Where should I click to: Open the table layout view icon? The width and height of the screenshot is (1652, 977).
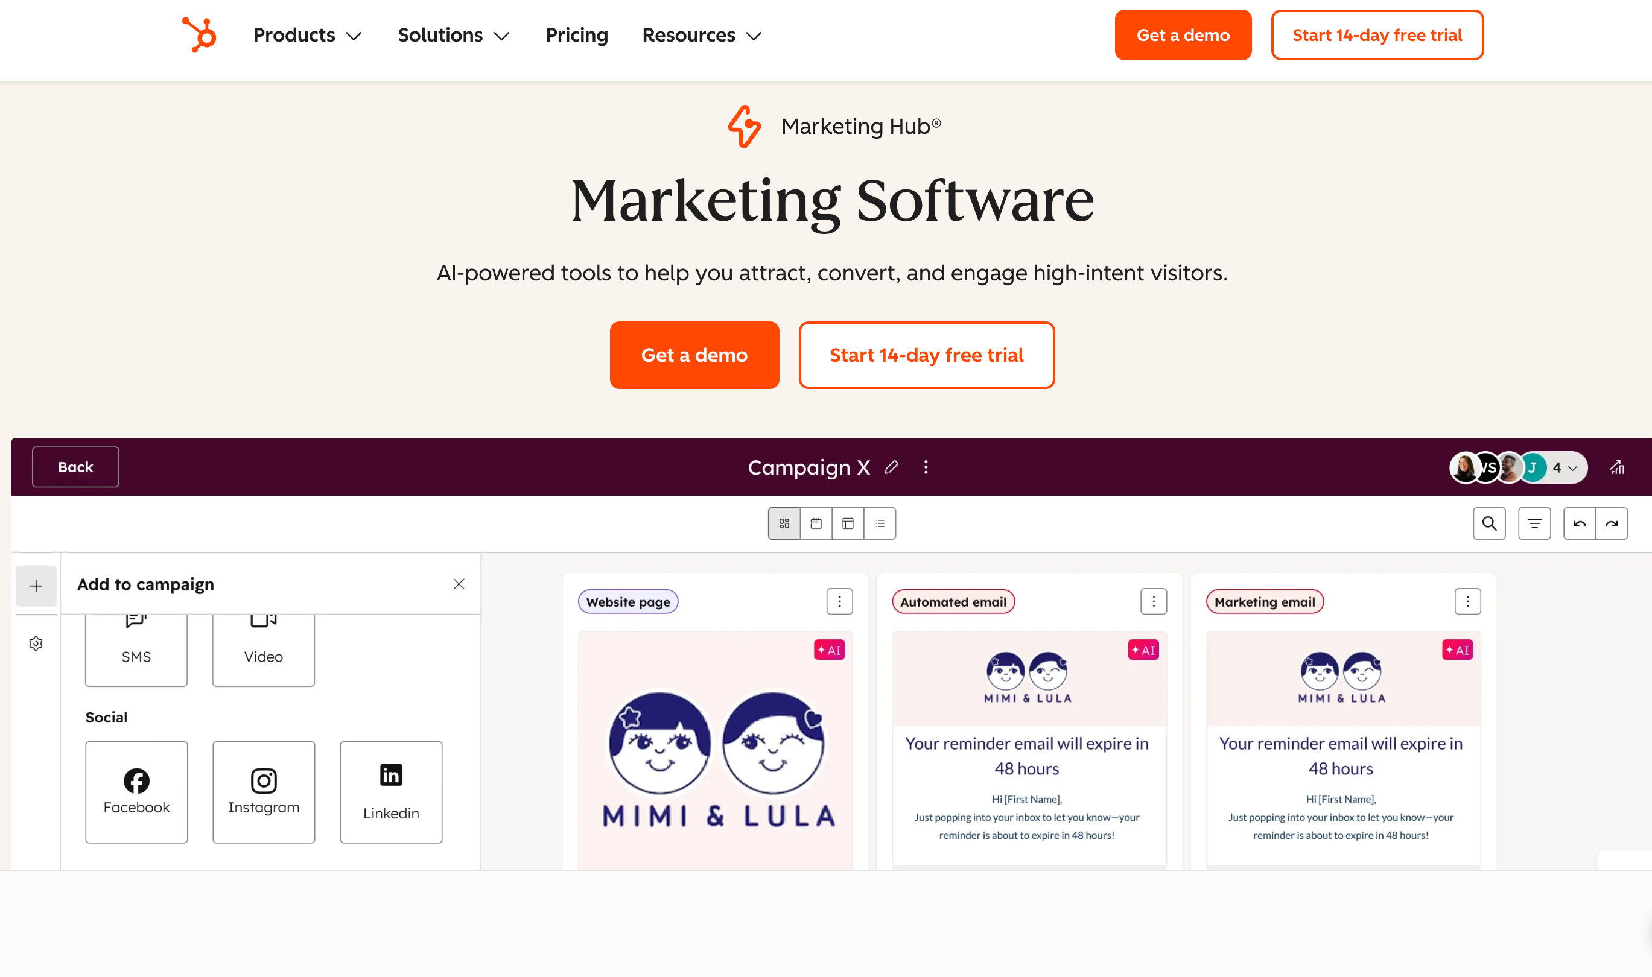(x=848, y=523)
